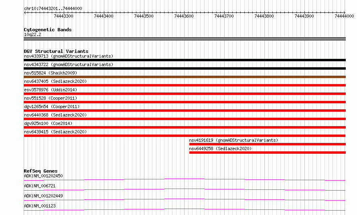Open gene ADK|NM_001202450 label

tap(43, 176)
